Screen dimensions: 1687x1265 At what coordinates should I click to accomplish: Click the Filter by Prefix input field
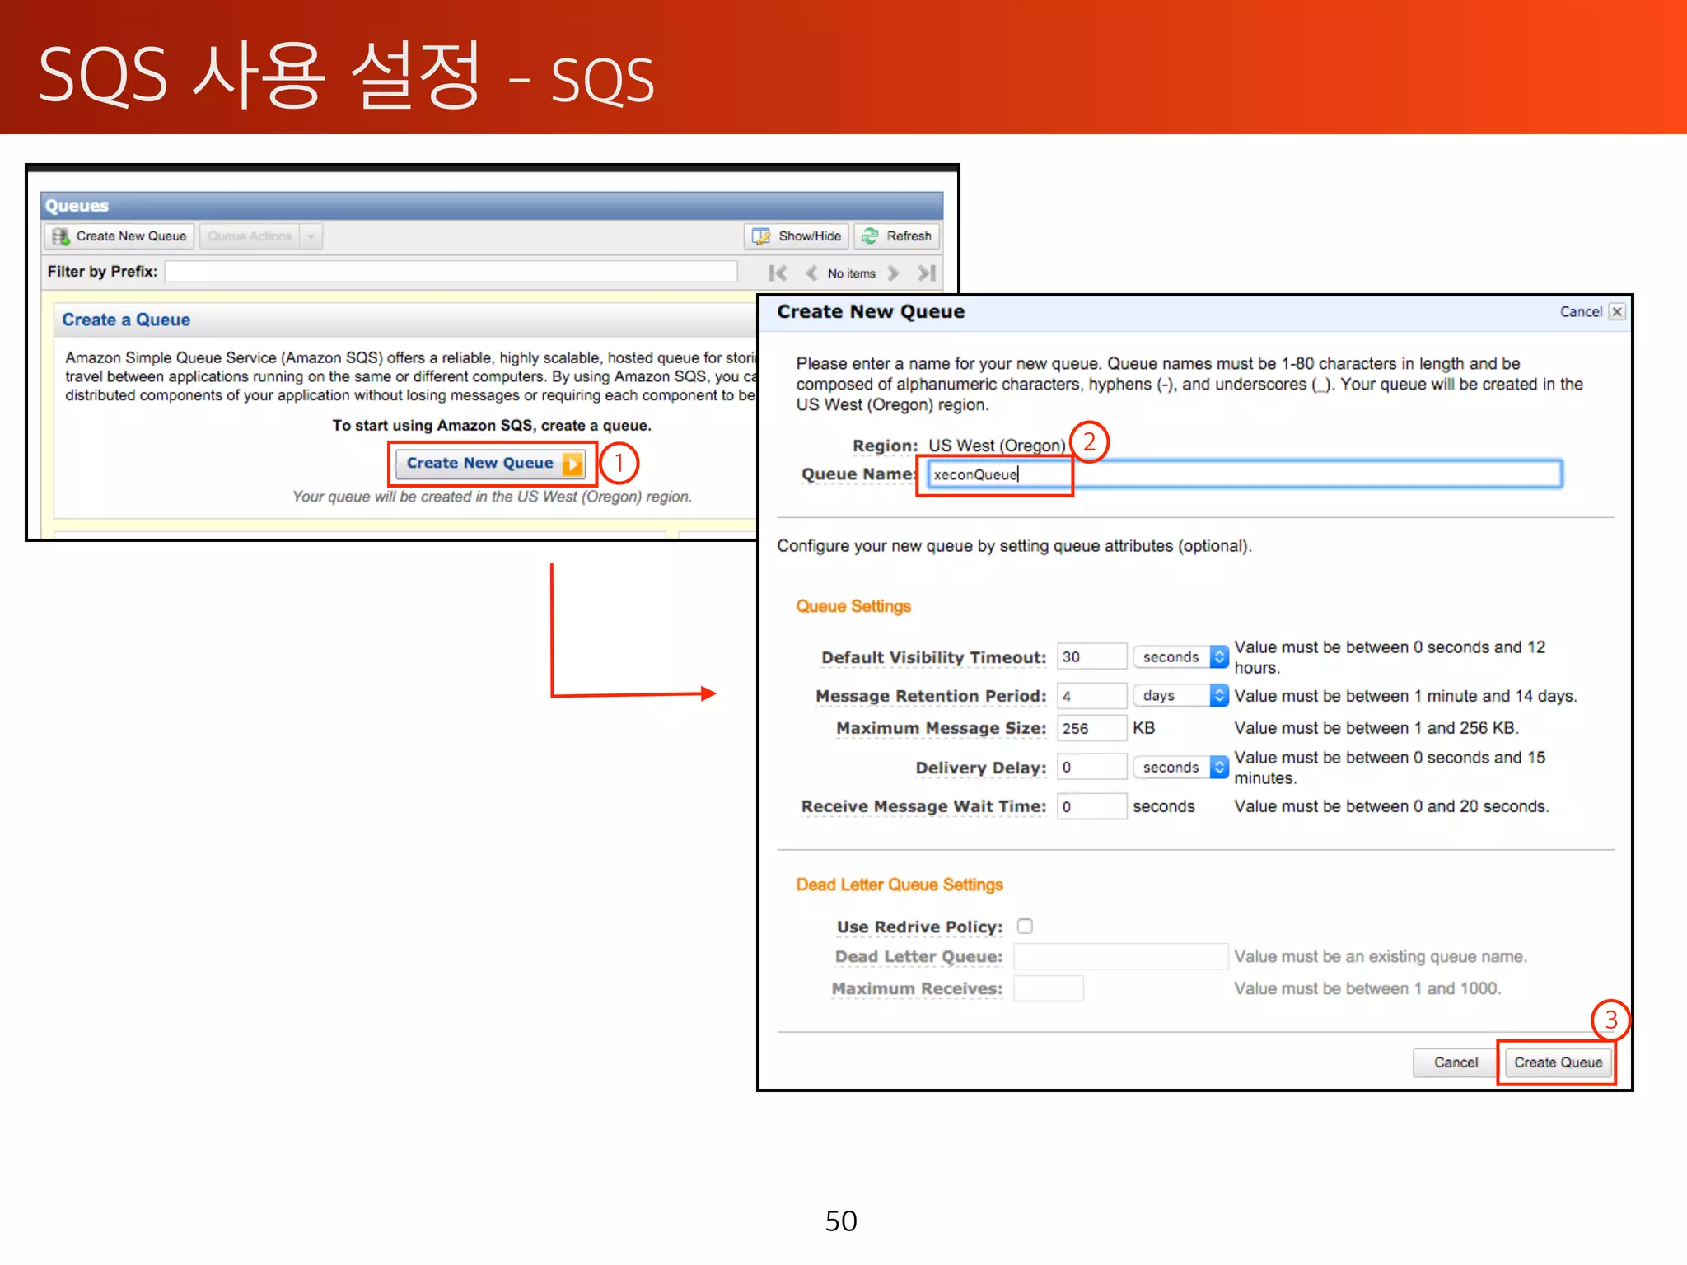[x=451, y=272]
